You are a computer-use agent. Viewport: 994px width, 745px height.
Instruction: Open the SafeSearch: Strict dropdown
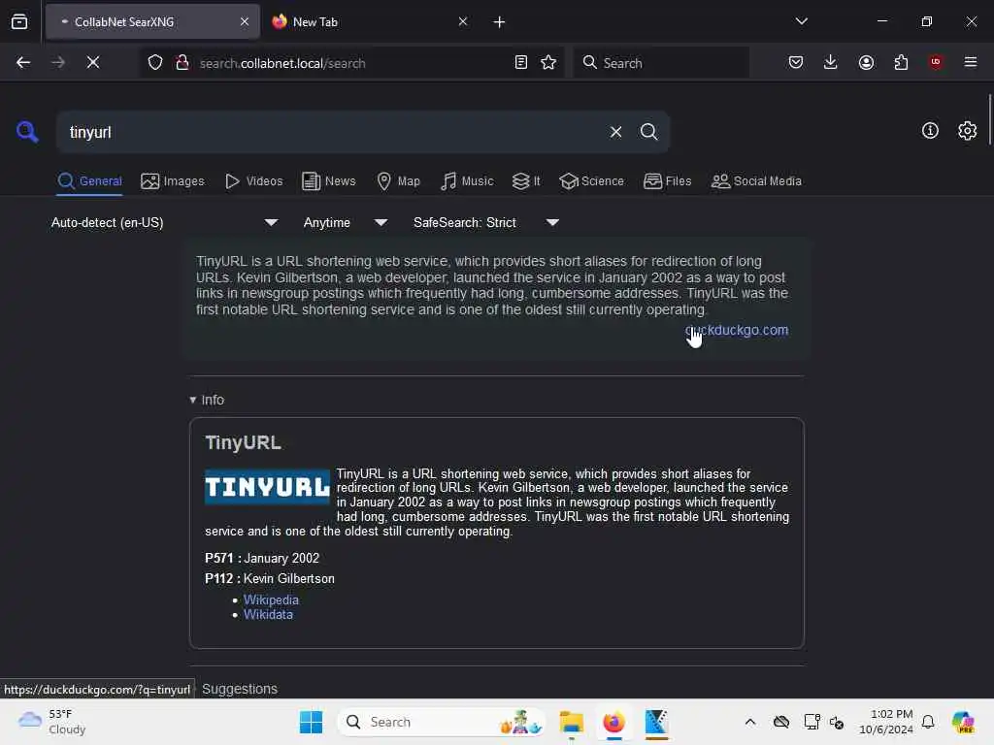click(485, 222)
